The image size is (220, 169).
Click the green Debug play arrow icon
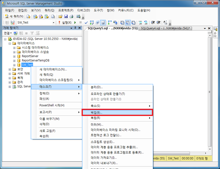[x=75, y=22]
